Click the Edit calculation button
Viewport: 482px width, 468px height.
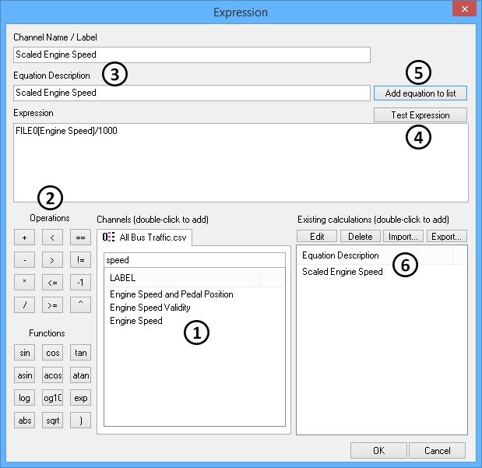pos(317,236)
